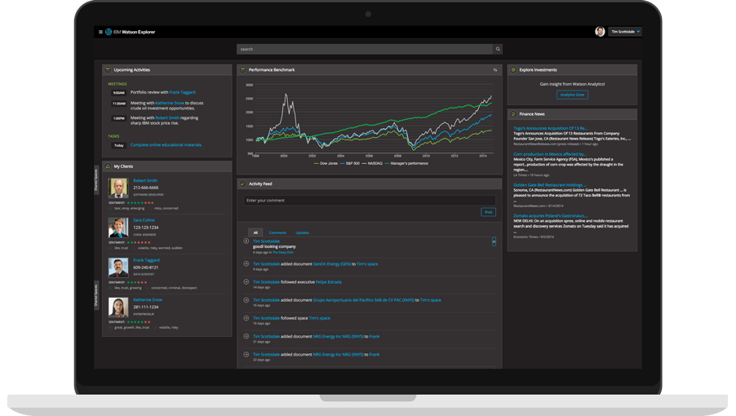This screenshot has width=736, height=416.
Task: Open Shared Spaces side tab beside Robert Smith
Action: (96, 179)
